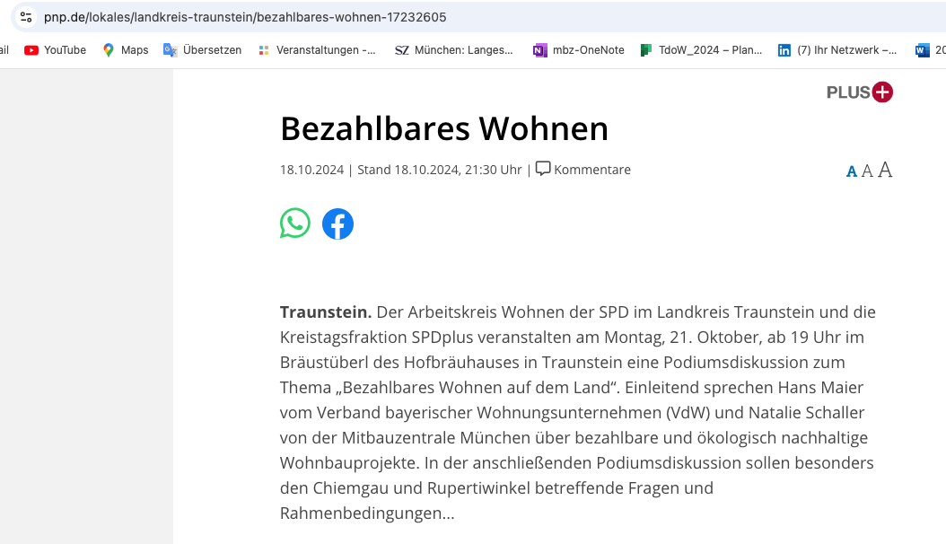
Task: Open the Übersetzen translate bookmark
Action: point(203,50)
